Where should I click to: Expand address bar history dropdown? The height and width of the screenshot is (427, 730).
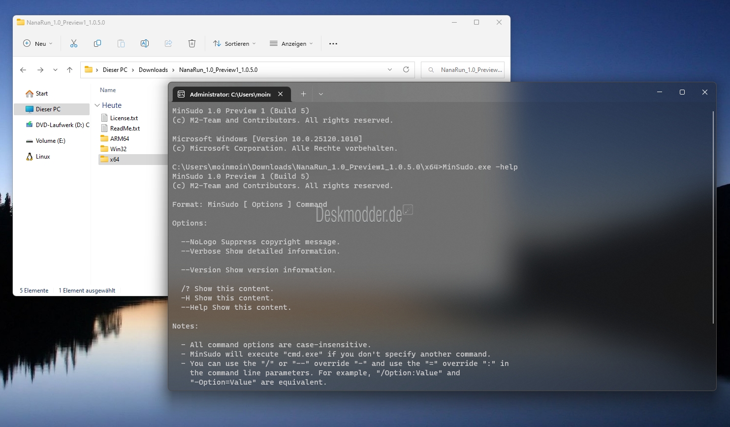(x=390, y=69)
